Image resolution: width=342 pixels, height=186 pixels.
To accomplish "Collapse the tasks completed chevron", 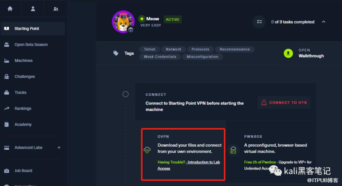I will 324,22.
